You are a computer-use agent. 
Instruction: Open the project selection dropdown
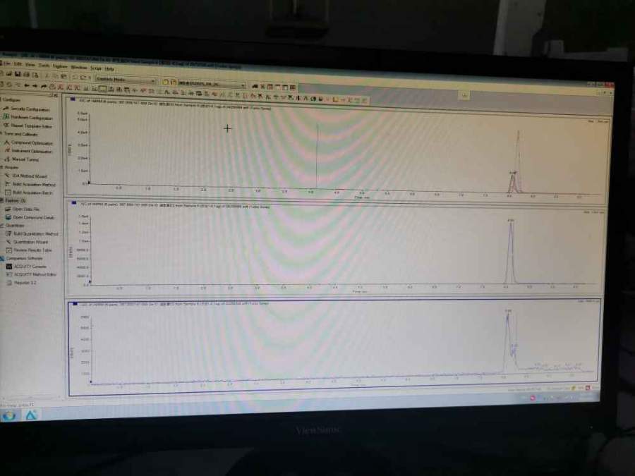coord(243,85)
